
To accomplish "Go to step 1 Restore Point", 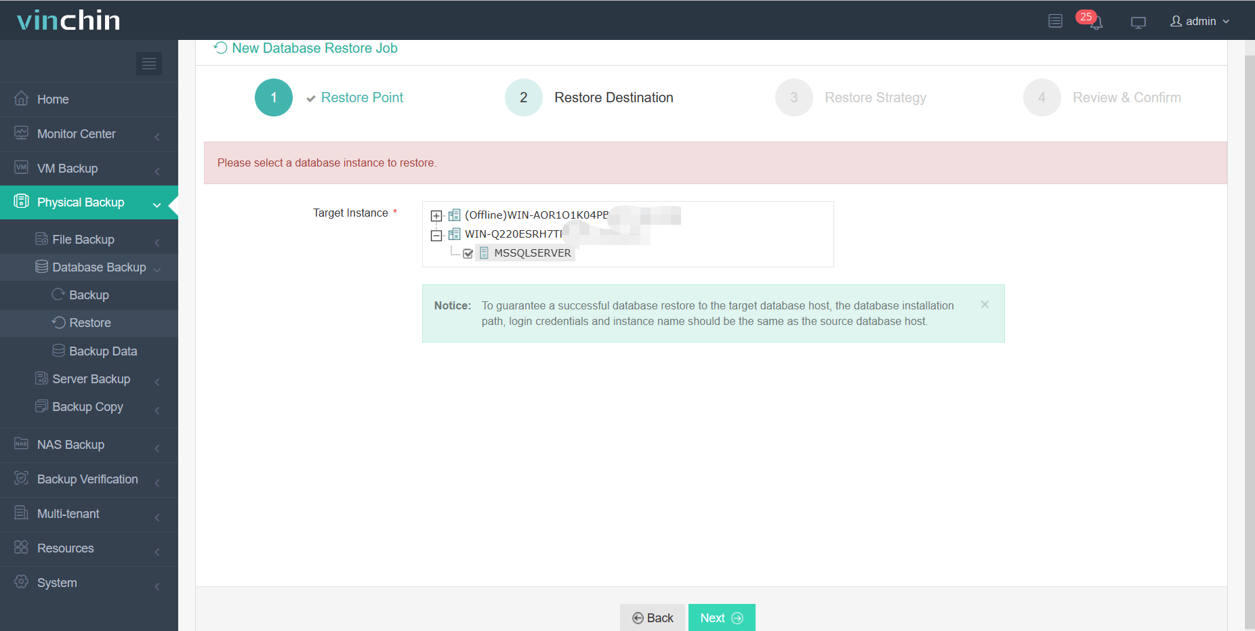I will coord(274,97).
